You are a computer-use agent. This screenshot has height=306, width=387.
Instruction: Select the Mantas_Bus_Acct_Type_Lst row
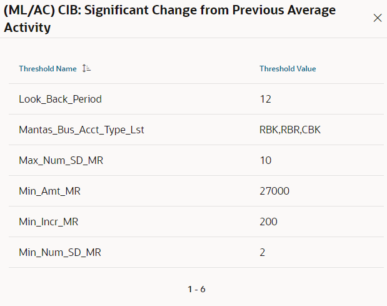click(196, 130)
